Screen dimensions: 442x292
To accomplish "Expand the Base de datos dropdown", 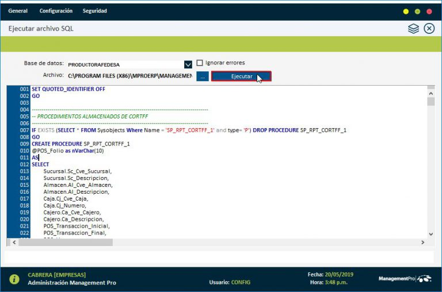I will (188, 64).
